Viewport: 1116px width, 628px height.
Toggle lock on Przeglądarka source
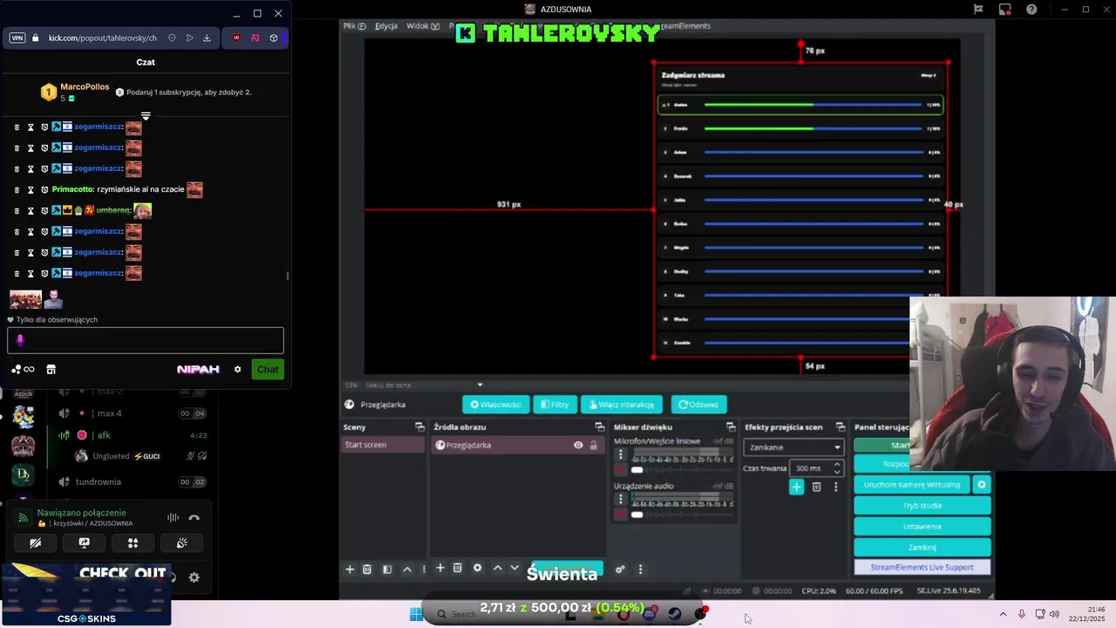[594, 445]
